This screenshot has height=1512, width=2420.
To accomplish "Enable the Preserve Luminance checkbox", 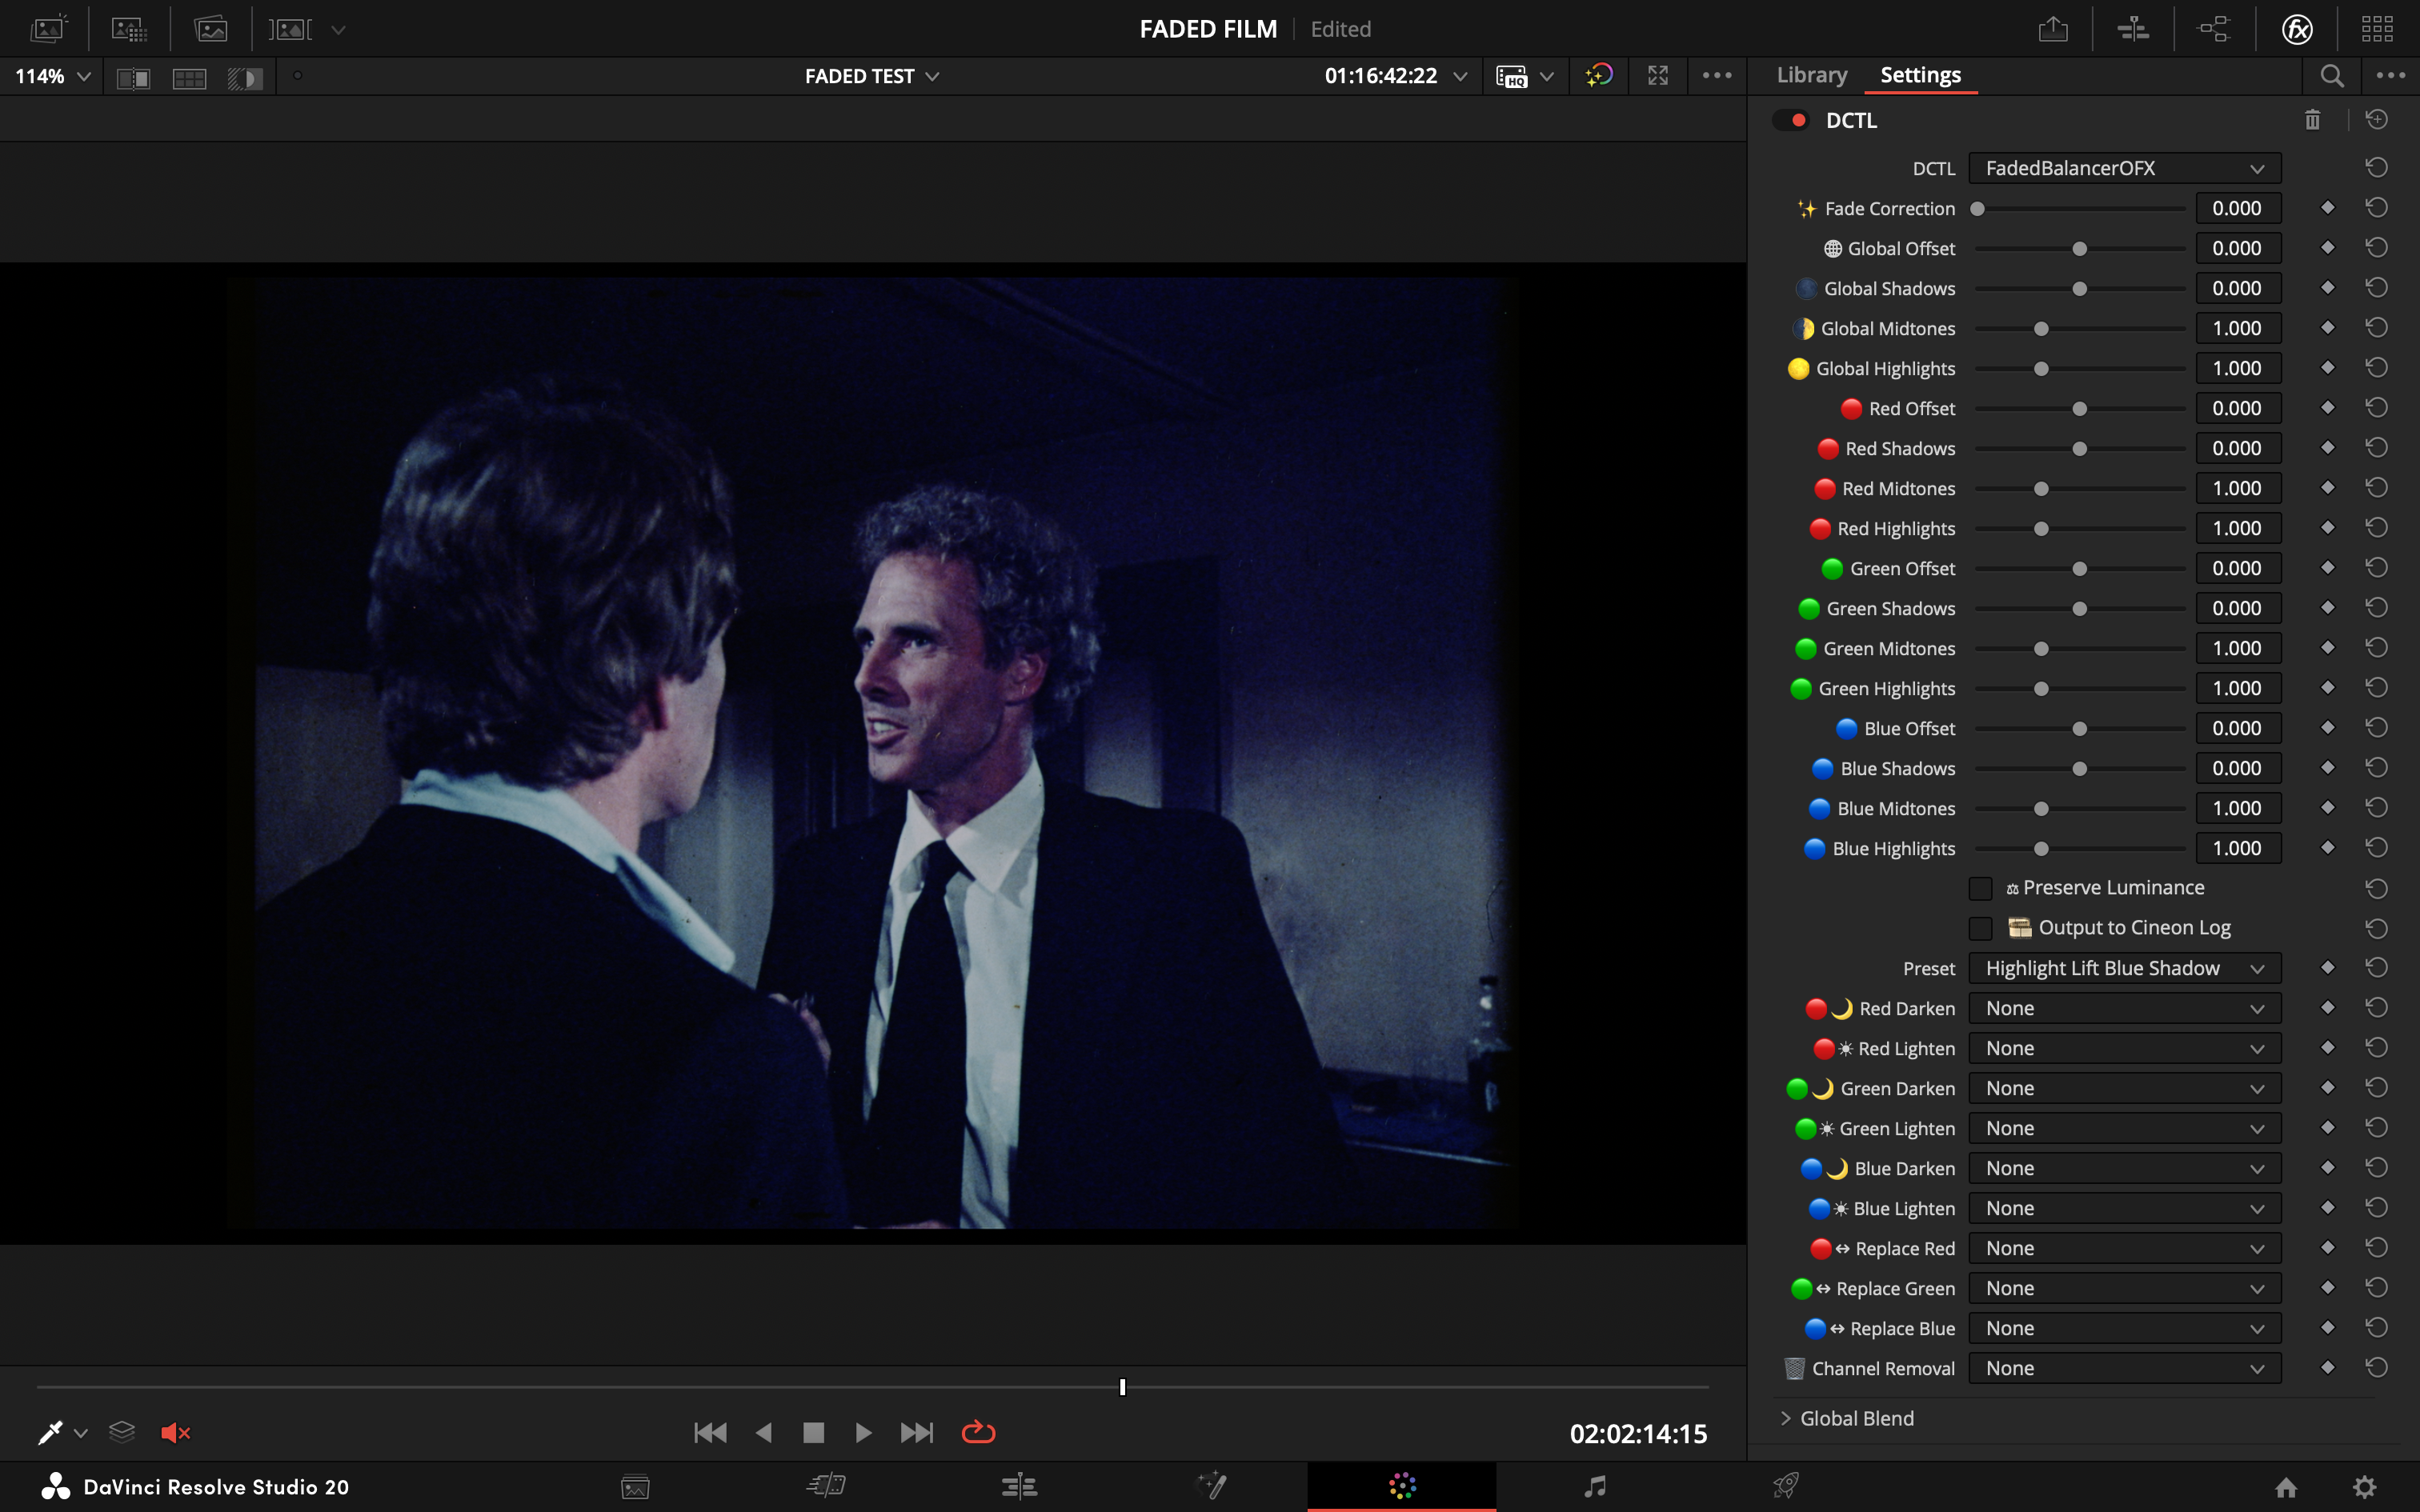I will (1980, 888).
